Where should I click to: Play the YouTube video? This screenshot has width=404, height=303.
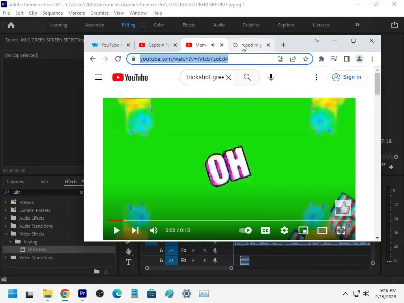click(116, 230)
